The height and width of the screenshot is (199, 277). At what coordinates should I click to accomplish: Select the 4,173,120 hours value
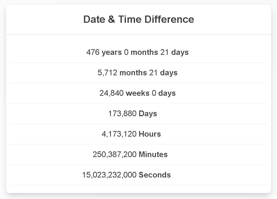point(119,134)
